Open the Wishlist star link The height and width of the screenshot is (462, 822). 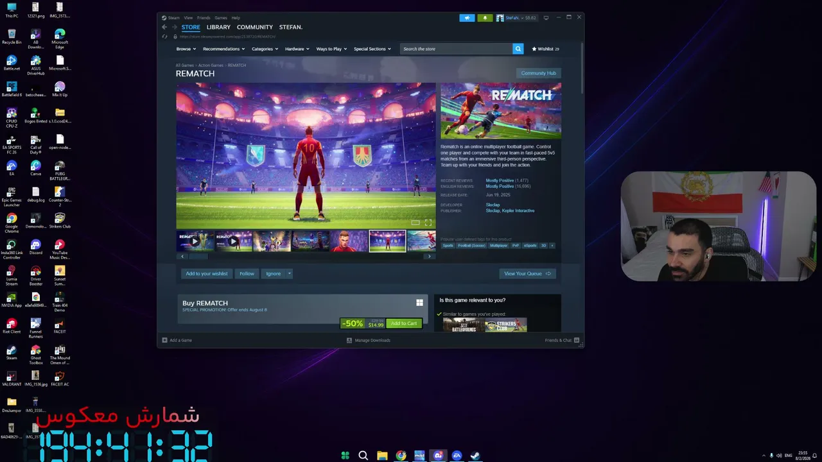point(545,49)
